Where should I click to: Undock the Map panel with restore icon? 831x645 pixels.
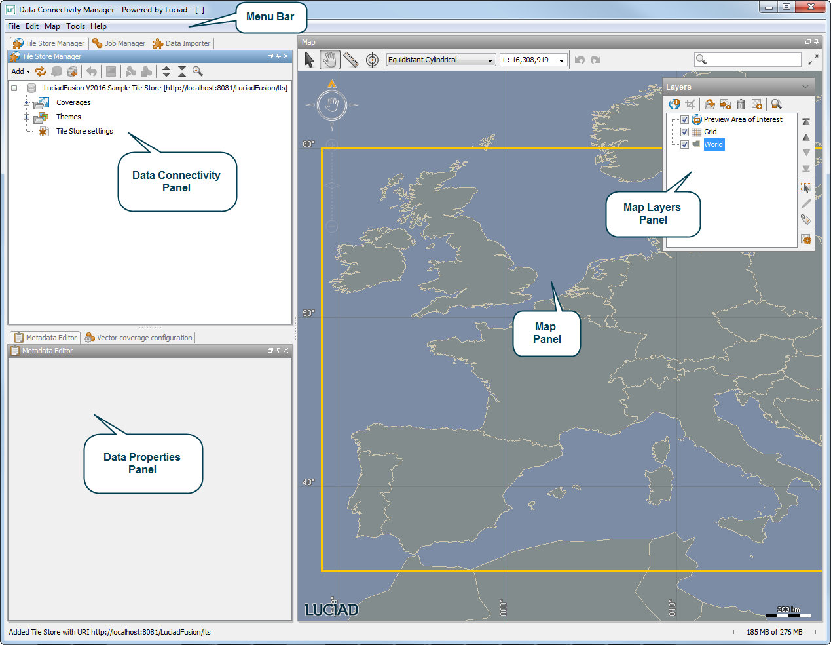coord(807,42)
